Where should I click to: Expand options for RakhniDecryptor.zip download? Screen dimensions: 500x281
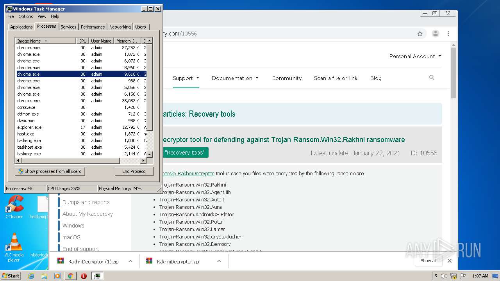(219, 261)
